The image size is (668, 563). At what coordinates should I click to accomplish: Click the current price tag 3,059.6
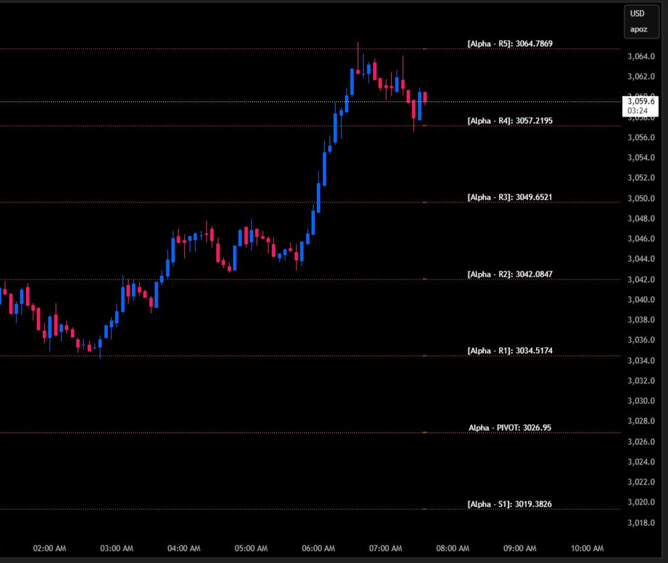641,101
